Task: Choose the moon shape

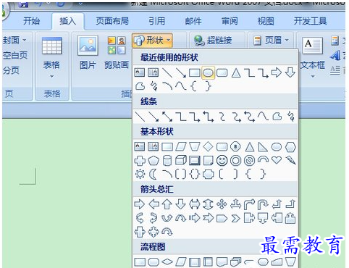Action: click(153, 174)
